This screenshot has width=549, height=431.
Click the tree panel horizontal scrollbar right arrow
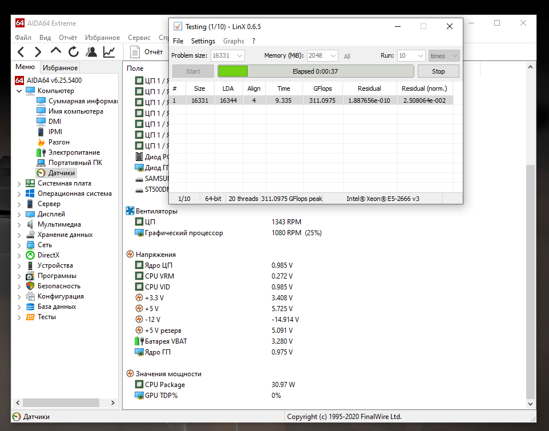[x=113, y=402]
